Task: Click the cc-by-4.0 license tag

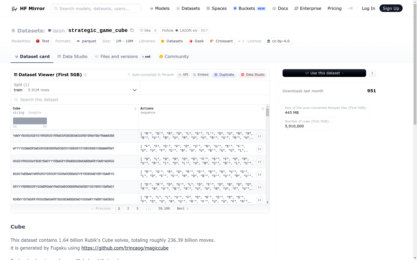Action: coord(278,41)
